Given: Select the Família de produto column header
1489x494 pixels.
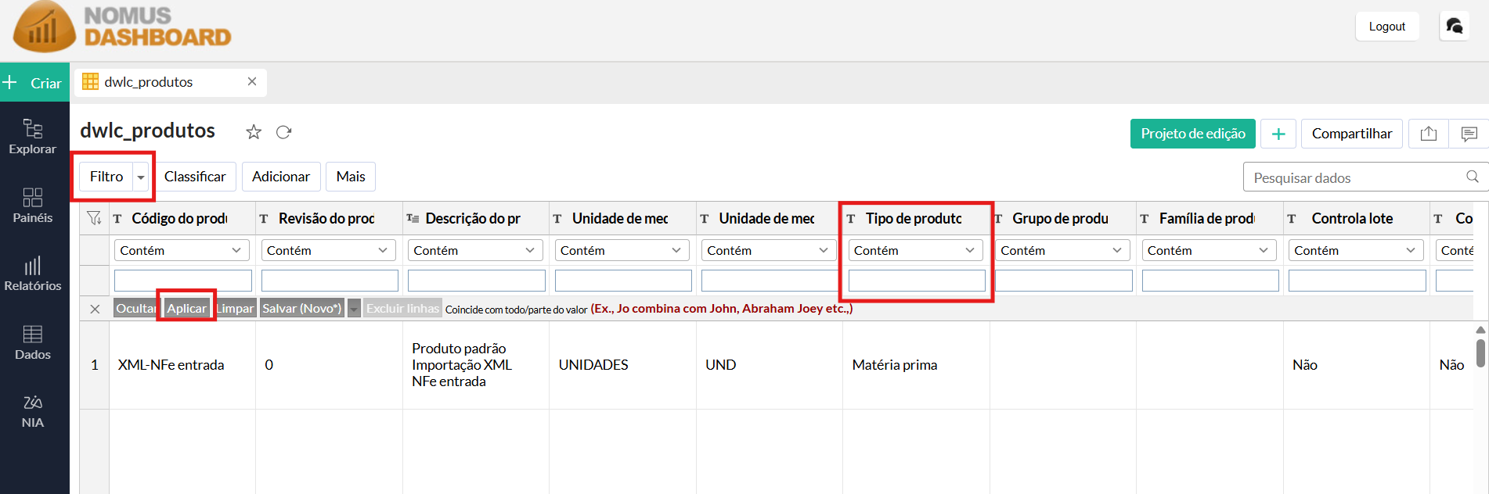Looking at the screenshot, I should tap(1210, 219).
